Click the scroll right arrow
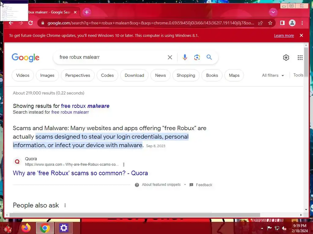This screenshot has height=234, width=313. pyautogui.click(x=301, y=215)
